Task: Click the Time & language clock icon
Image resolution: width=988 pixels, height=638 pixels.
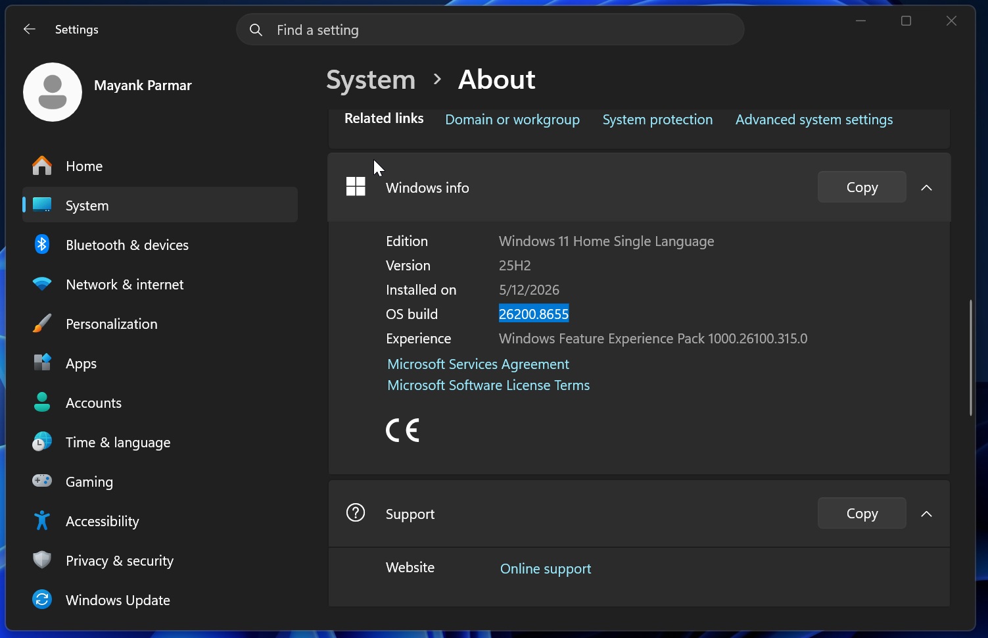Action: click(x=42, y=442)
